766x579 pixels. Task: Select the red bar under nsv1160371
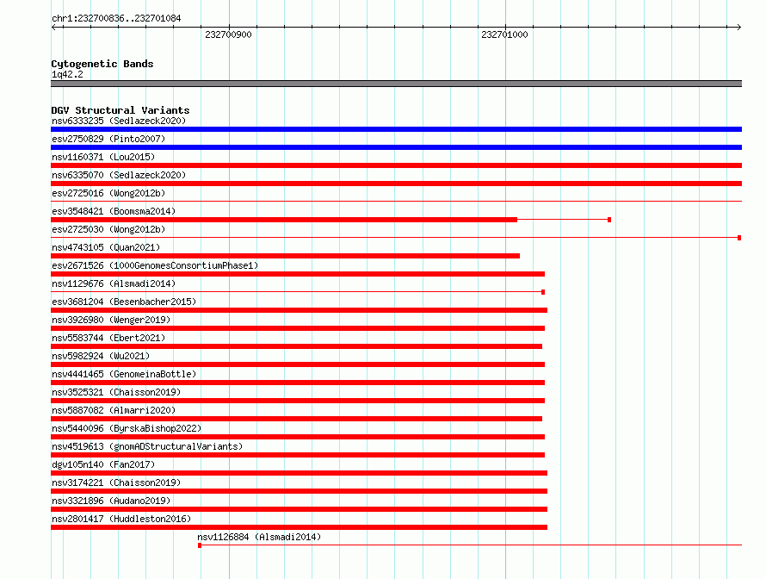click(396, 165)
